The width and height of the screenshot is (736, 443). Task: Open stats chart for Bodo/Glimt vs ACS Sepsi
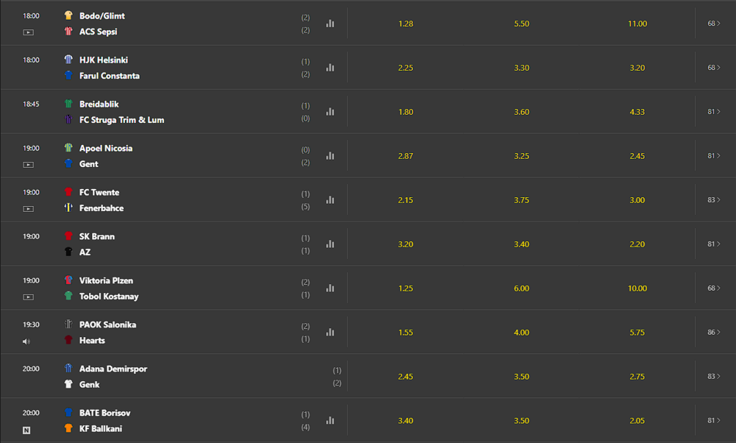pos(330,24)
